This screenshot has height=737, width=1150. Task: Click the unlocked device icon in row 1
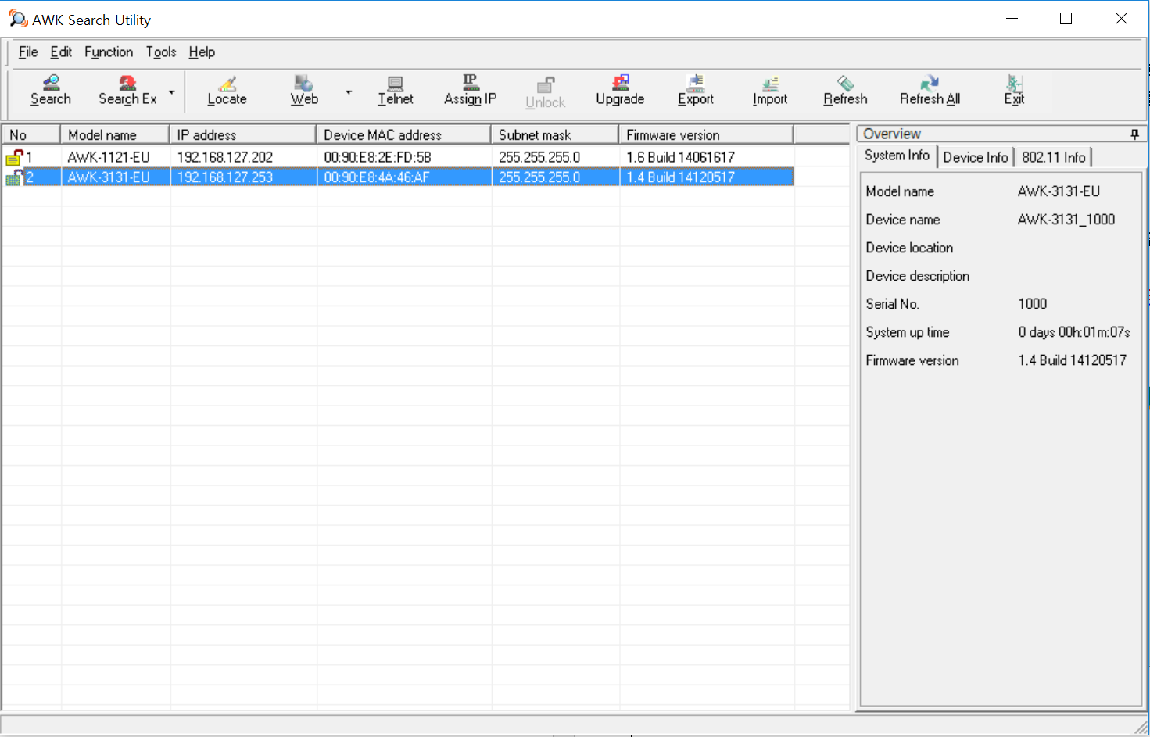[15, 157]
